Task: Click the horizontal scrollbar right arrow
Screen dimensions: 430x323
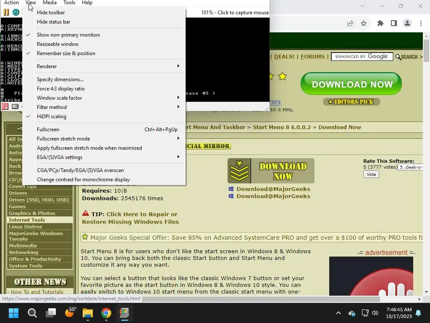Action: pyautogui.click(x=420, y=299)
